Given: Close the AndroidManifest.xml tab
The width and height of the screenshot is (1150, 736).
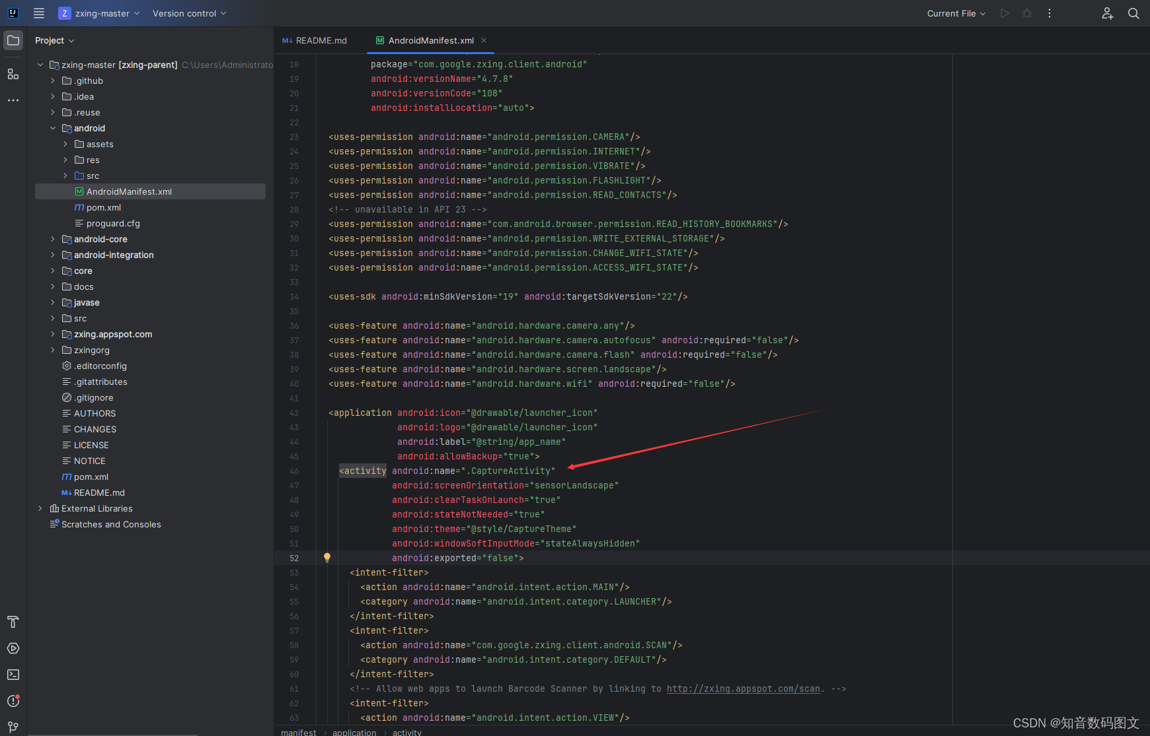Looking at the screenshot, I should [484, 40].
